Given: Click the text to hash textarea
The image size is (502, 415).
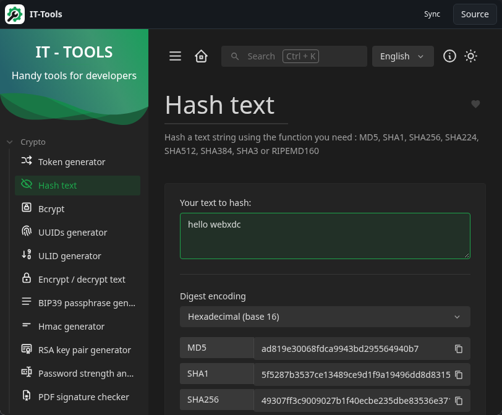Looking at the screenshot, I should [x=325, y=236].
